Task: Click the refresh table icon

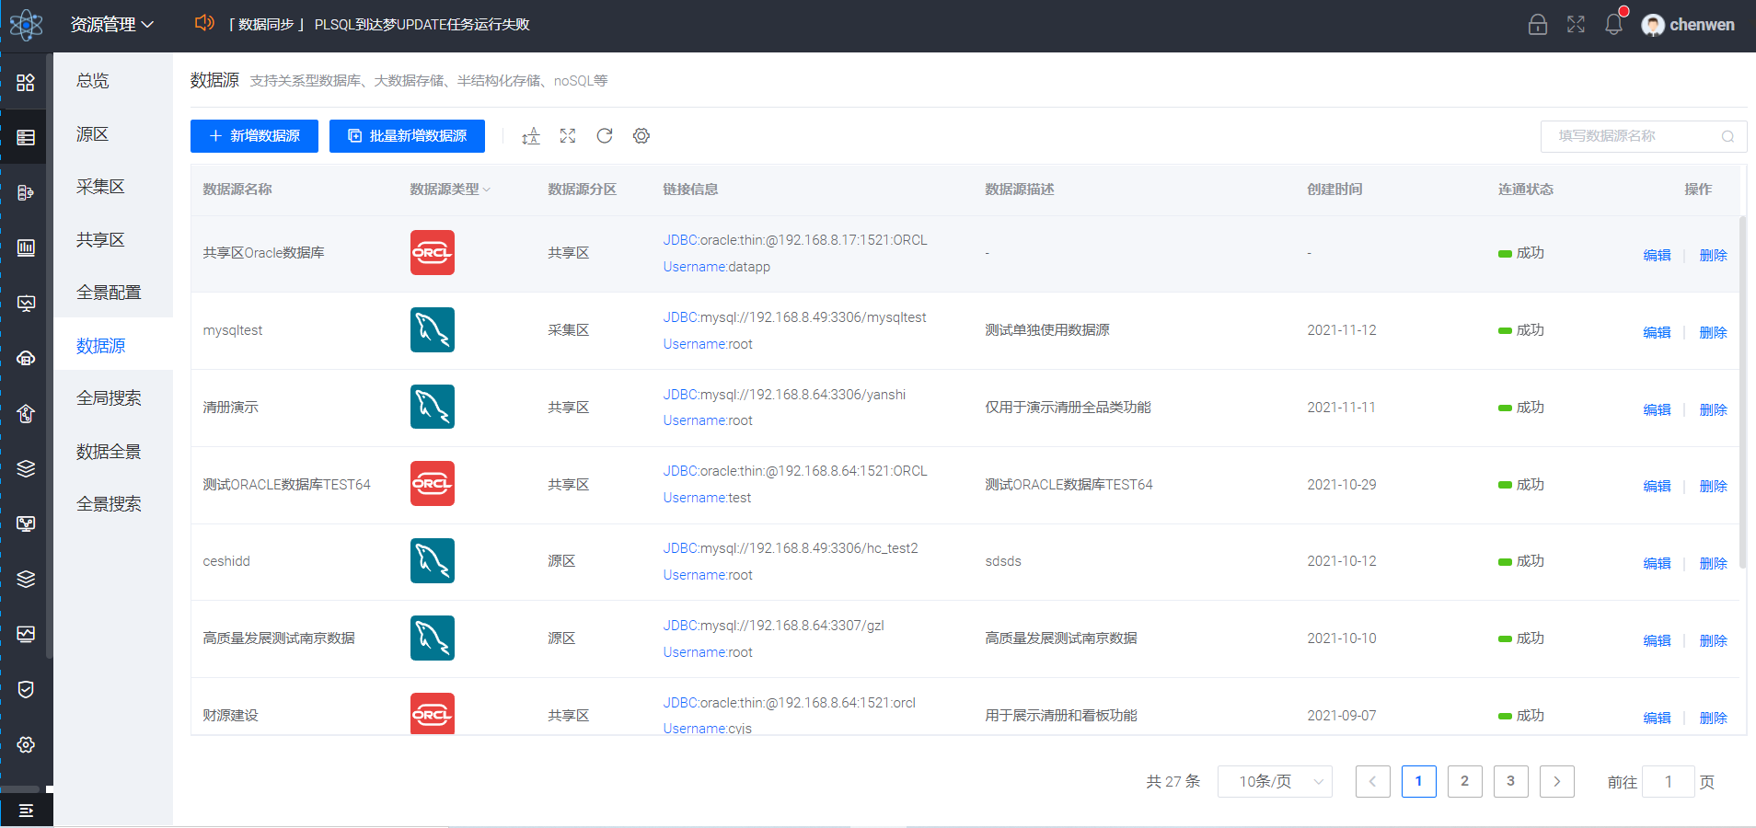Action: (605, 136)
